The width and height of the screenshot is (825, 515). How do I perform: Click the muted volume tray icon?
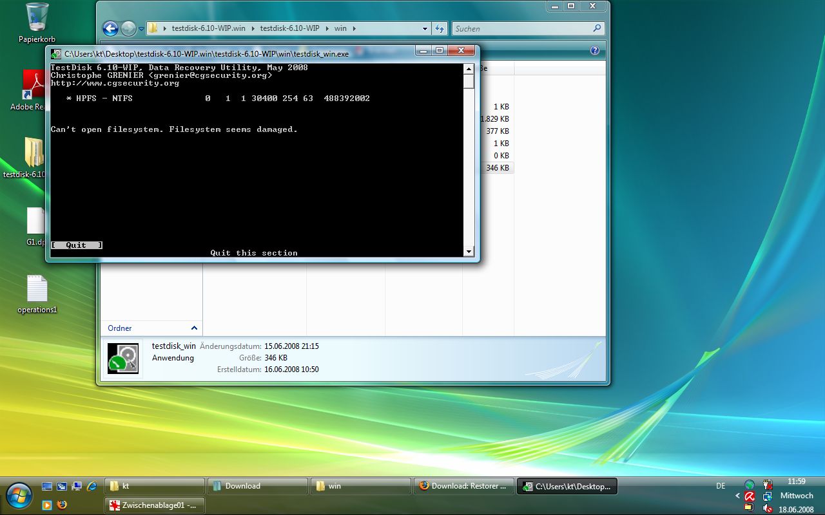point(768,508)
